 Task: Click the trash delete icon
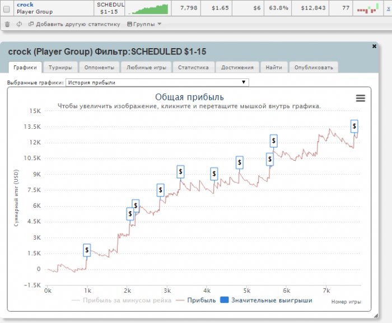click(x=7, y=24)
